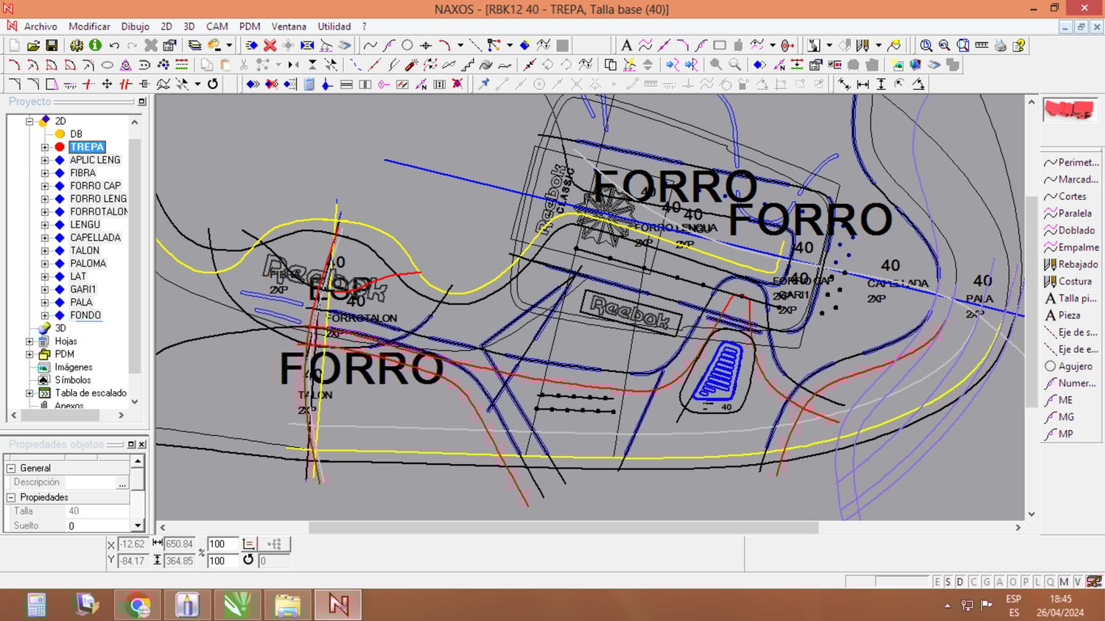
Task: Undo the last action
Action: point(114,45)
